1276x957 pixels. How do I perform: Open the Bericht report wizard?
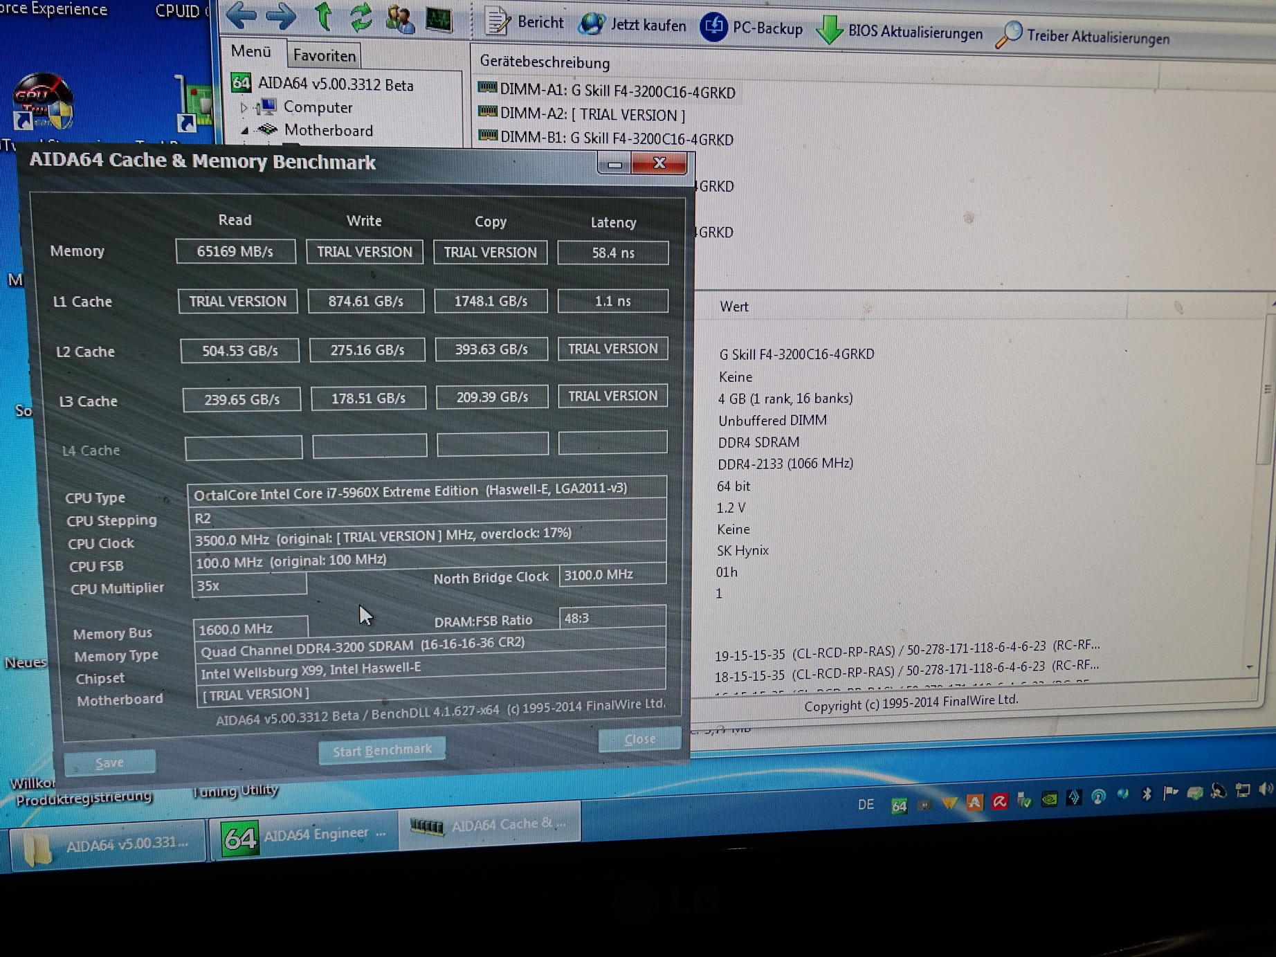click(524, 22)
